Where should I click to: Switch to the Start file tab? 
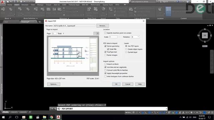(x=6, y=22)
